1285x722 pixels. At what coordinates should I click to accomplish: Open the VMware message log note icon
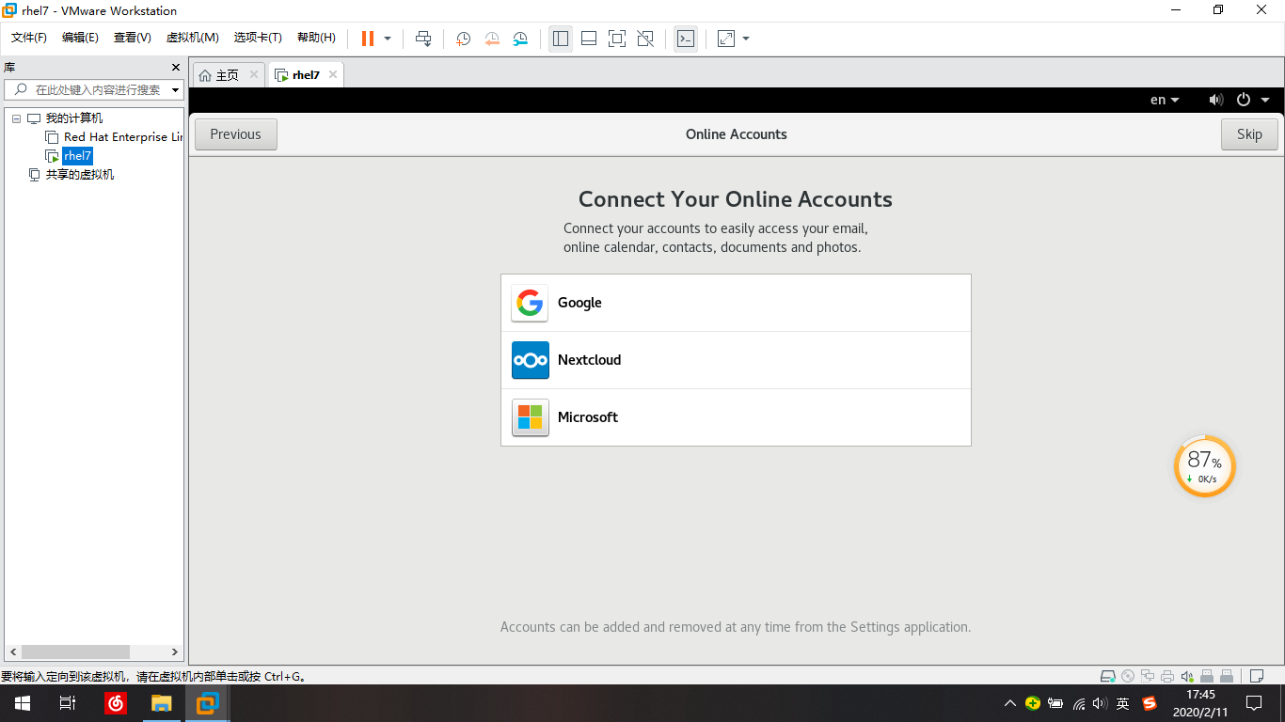pyautogui.click(x=1256, y=676)
